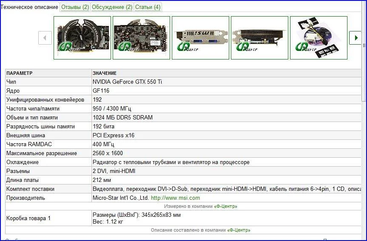Screen dimensions: 367x241
Task: Click the previous image arrow in gallery
Action: click(x=45, y=38)
